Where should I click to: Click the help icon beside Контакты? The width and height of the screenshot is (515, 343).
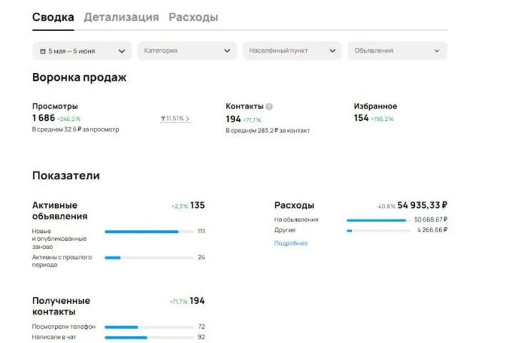tap(269, 106)
